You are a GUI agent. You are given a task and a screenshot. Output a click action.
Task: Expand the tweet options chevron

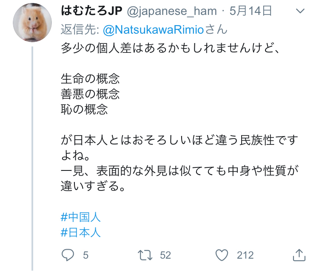click(x=300, y=11)
